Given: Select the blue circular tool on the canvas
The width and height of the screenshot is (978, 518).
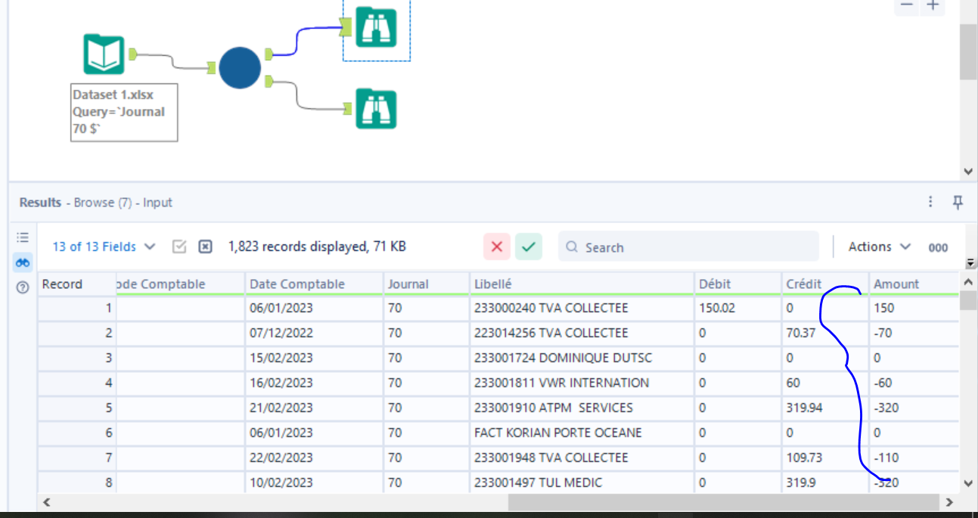Looking at the screenshot, I should pos(239,67).
